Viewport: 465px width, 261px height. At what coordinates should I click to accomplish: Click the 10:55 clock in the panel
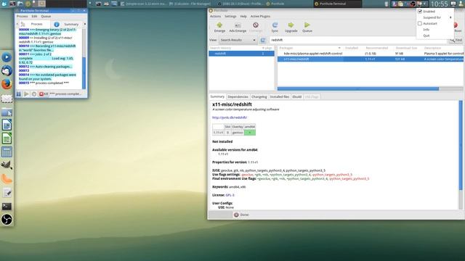tap(439, 4)
